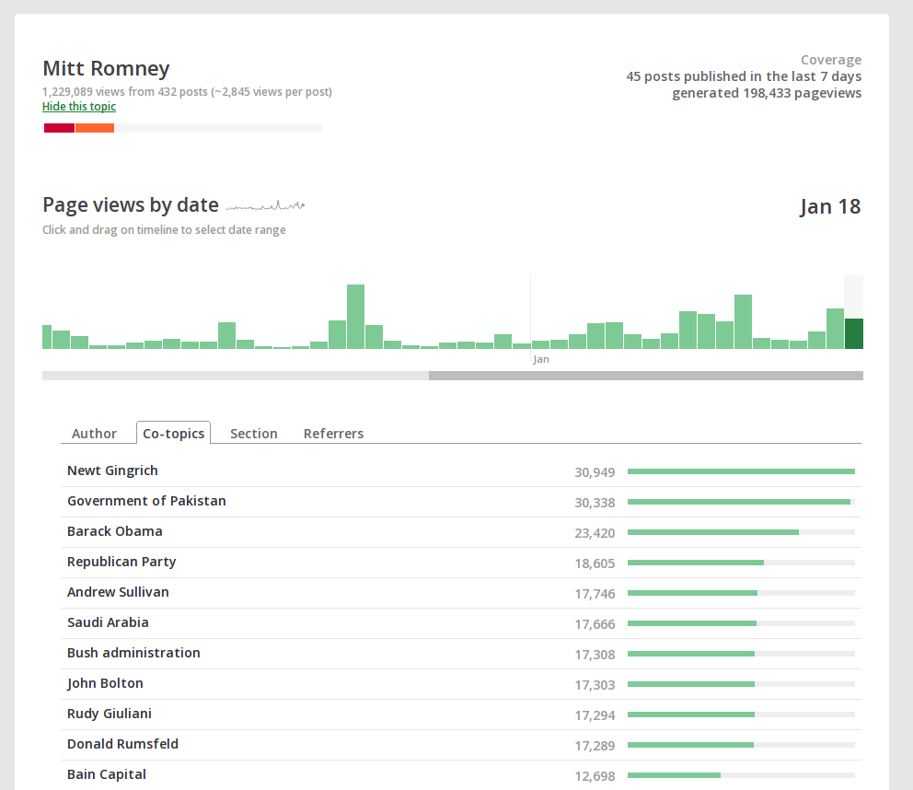
Task: Click the Mitt Romney topic heading
Action: (x=106, y=69)
